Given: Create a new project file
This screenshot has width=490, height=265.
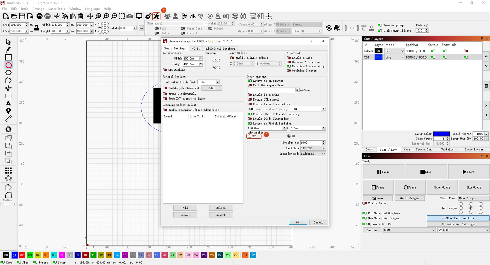Looking at the screenshot, I should [x=6, y=16].
